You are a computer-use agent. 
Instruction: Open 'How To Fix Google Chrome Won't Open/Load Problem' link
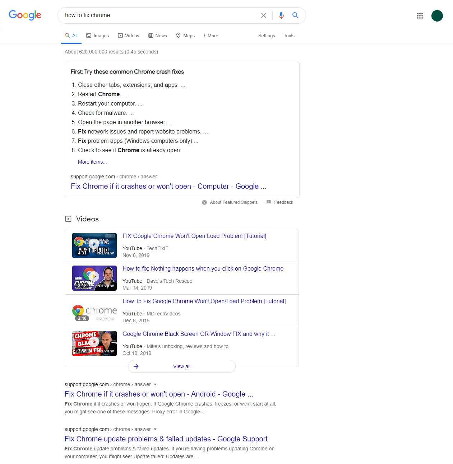204,301
